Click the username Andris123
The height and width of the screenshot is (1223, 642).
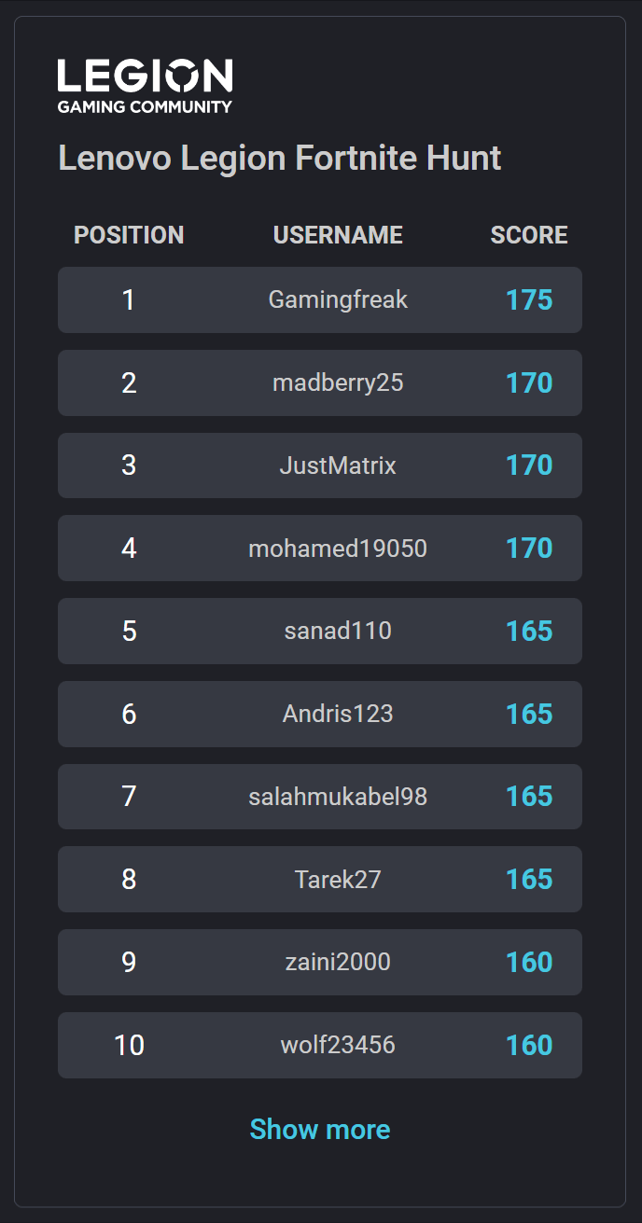(x=338, y=714)
